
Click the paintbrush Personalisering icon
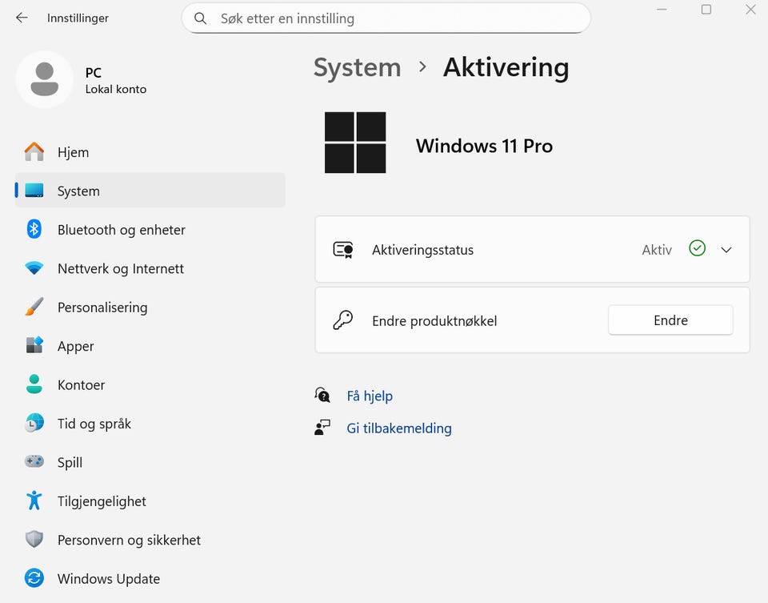[34, 307]
